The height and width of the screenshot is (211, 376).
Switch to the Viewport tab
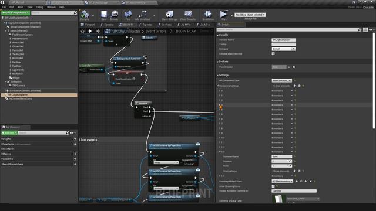(x=88, y=25)
